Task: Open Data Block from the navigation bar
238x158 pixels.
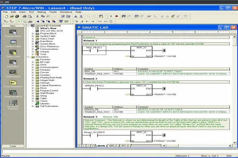Action: [13, 64]
